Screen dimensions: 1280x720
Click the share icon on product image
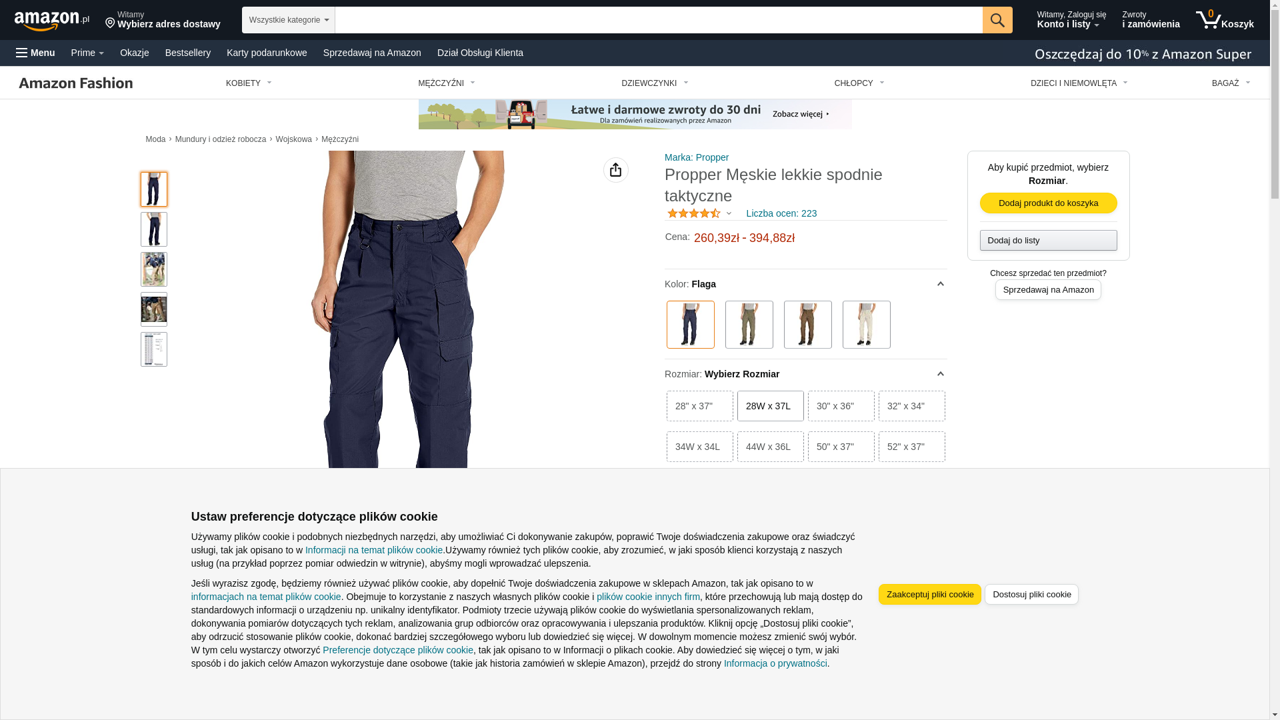click(x=616, y=170)
